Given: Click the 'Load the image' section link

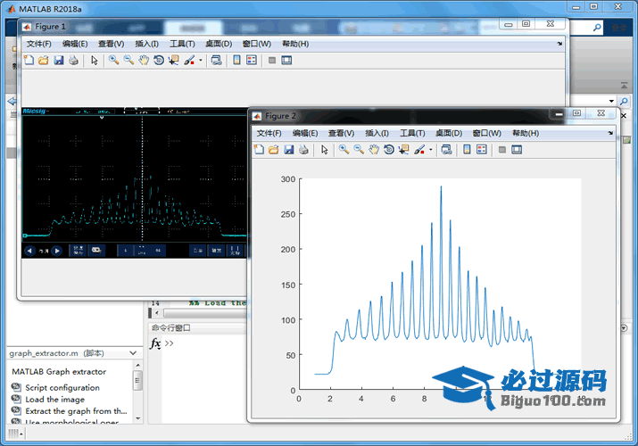Looking at the screenshot, I should click(55, 400).
